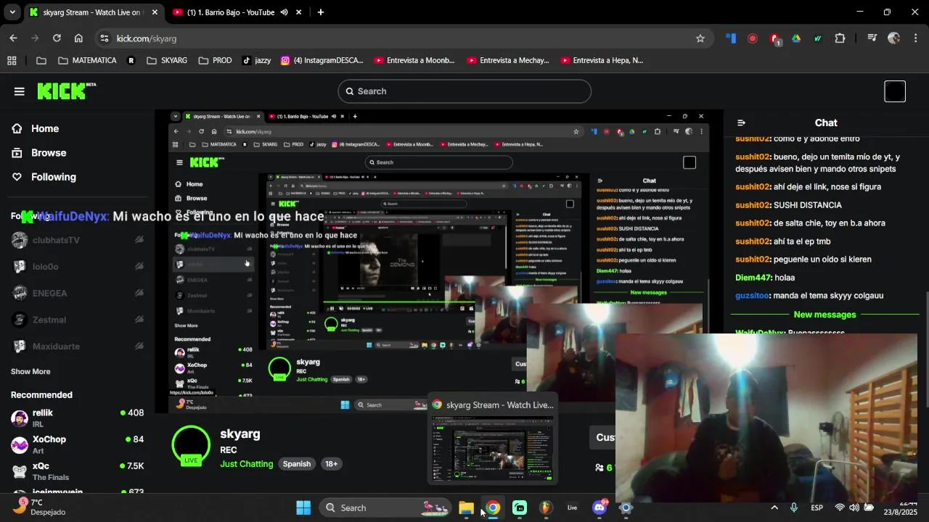Open the MATEMATICA bookmarks folder
The height and width of the screenshot is (522, 929).
coord(87,60)
